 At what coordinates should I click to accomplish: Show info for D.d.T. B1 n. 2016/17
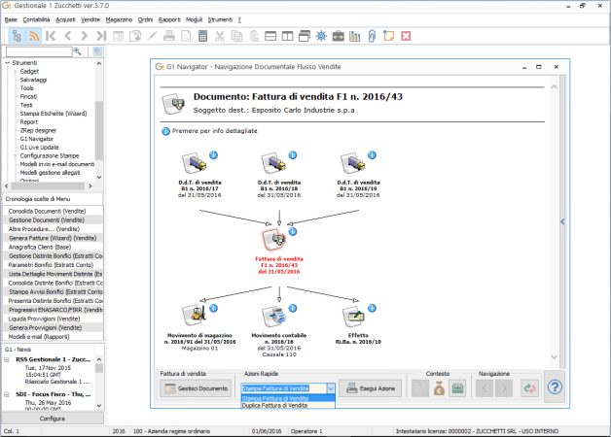213,155
